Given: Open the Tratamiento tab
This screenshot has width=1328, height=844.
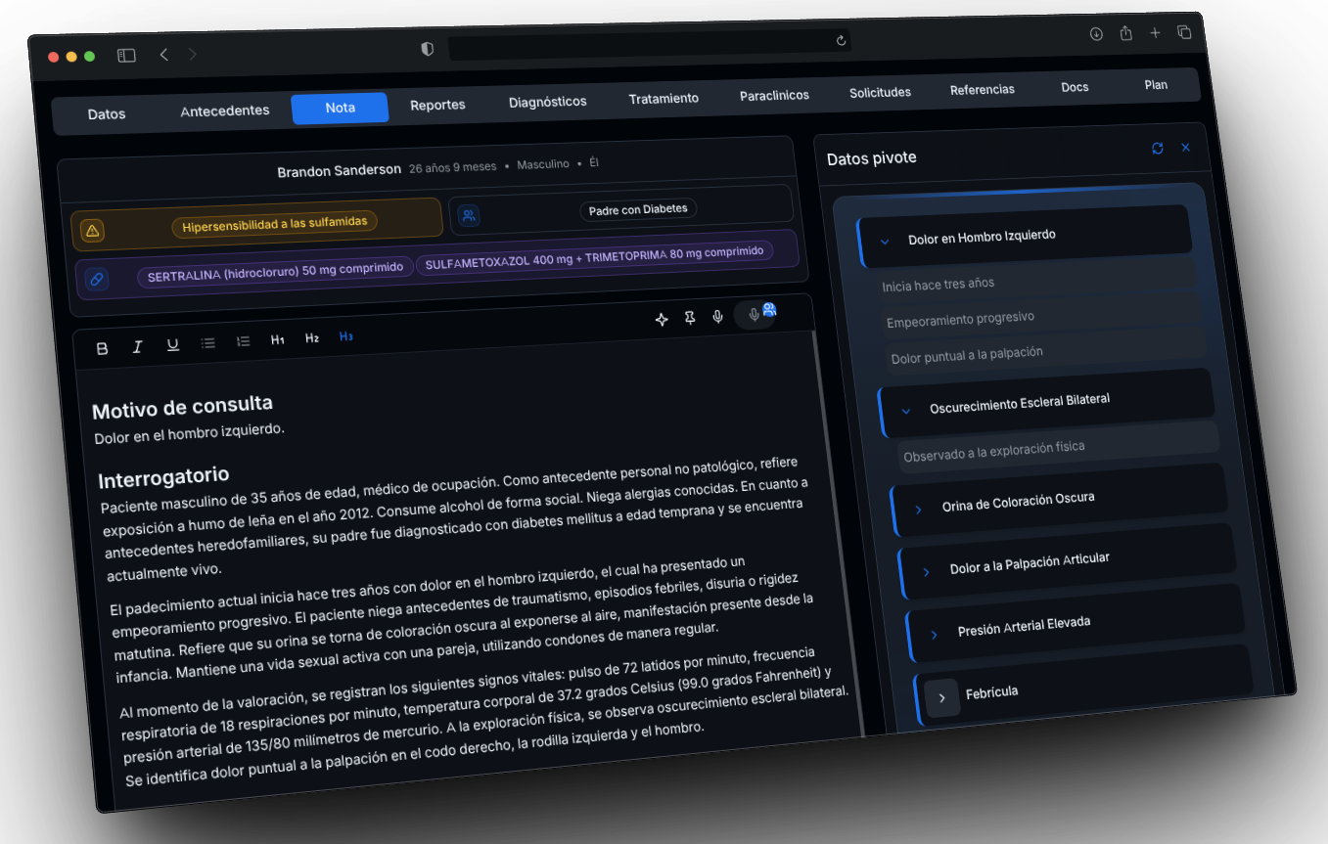Looking at the screenshot, I should [x=664, y=98].
